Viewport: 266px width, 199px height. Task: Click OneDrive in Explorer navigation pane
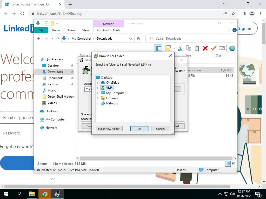[52, 111]
